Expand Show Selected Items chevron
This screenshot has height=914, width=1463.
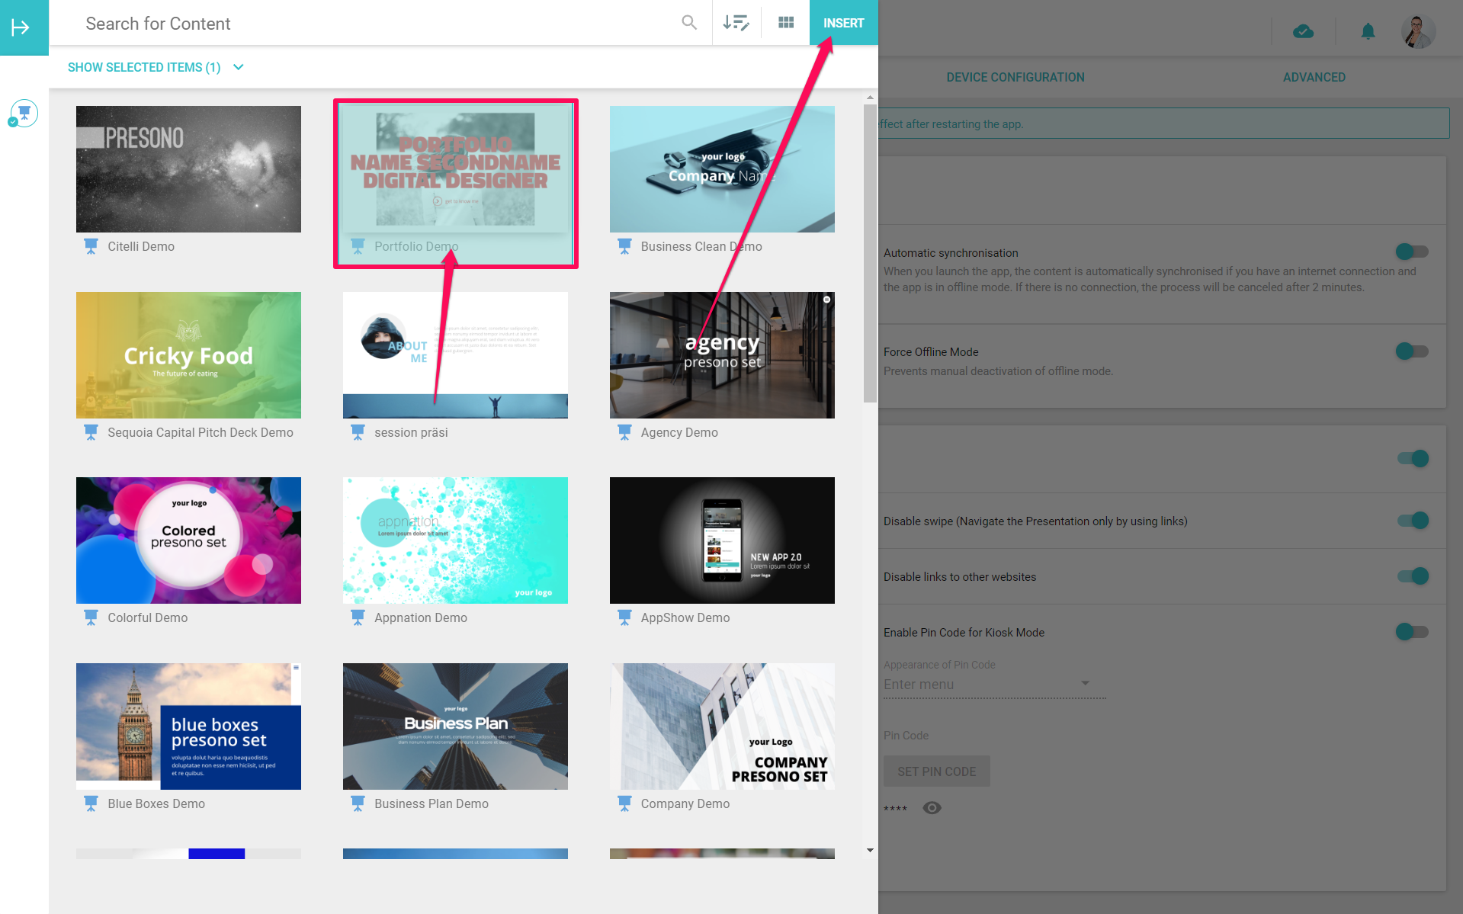point(239,67)
